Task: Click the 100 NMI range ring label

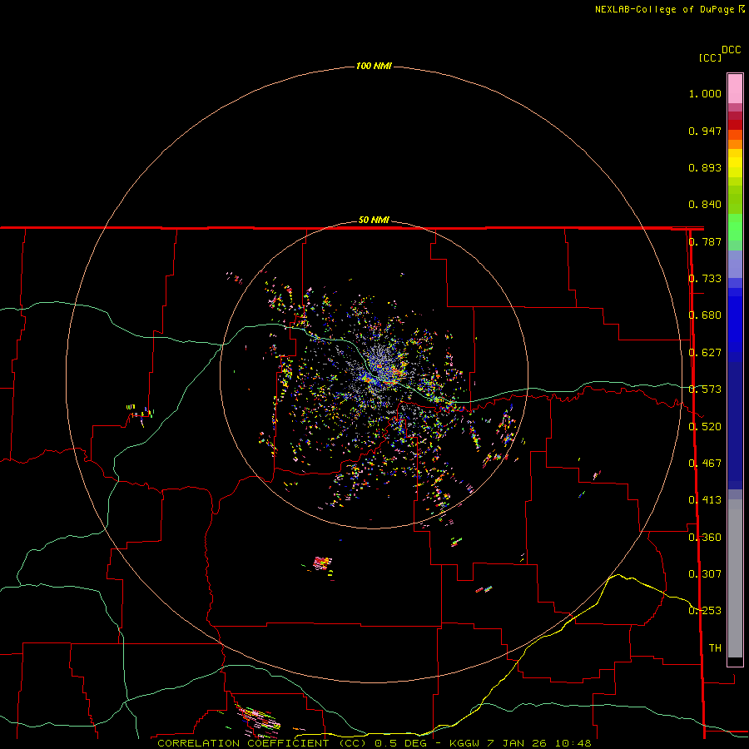Action: click(374, 66)
